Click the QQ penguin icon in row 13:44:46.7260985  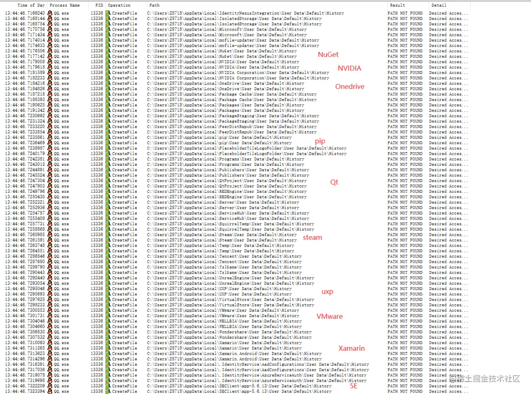tap(50, 235)
